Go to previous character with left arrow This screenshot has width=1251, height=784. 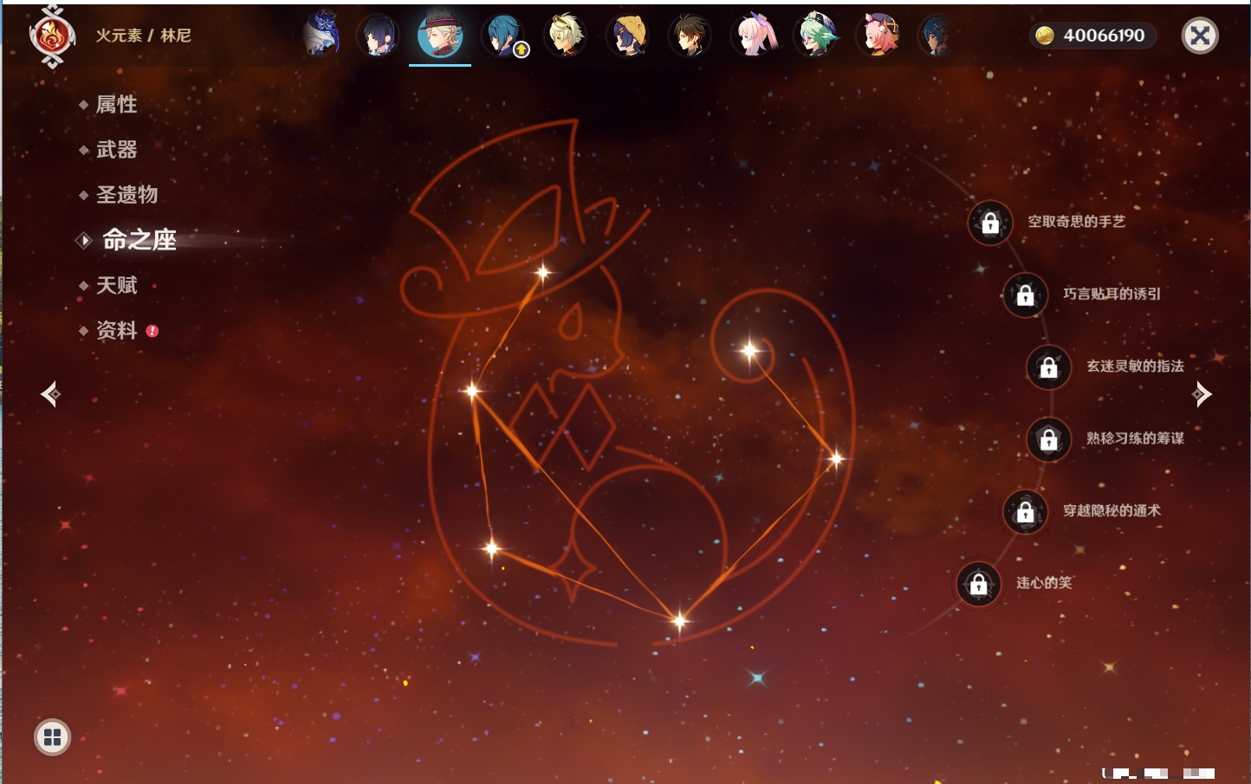[x=50, y=394]
